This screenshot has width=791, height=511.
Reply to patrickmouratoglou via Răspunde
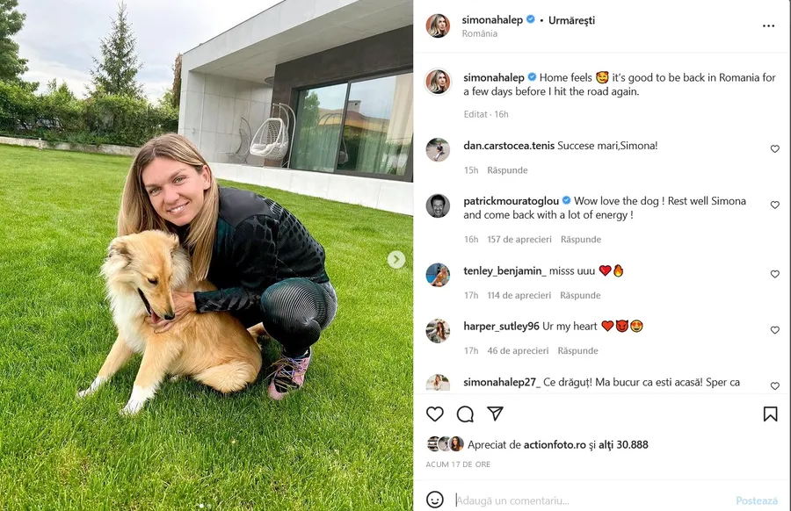click(x=581, y=240)
